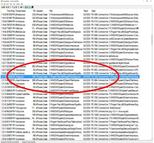Click the Include Process From Window target icon
Screen dimensions: 154x143
click(16, 7)
